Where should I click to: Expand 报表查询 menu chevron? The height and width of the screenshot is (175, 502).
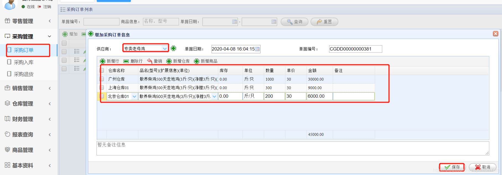tap(50, 135)
